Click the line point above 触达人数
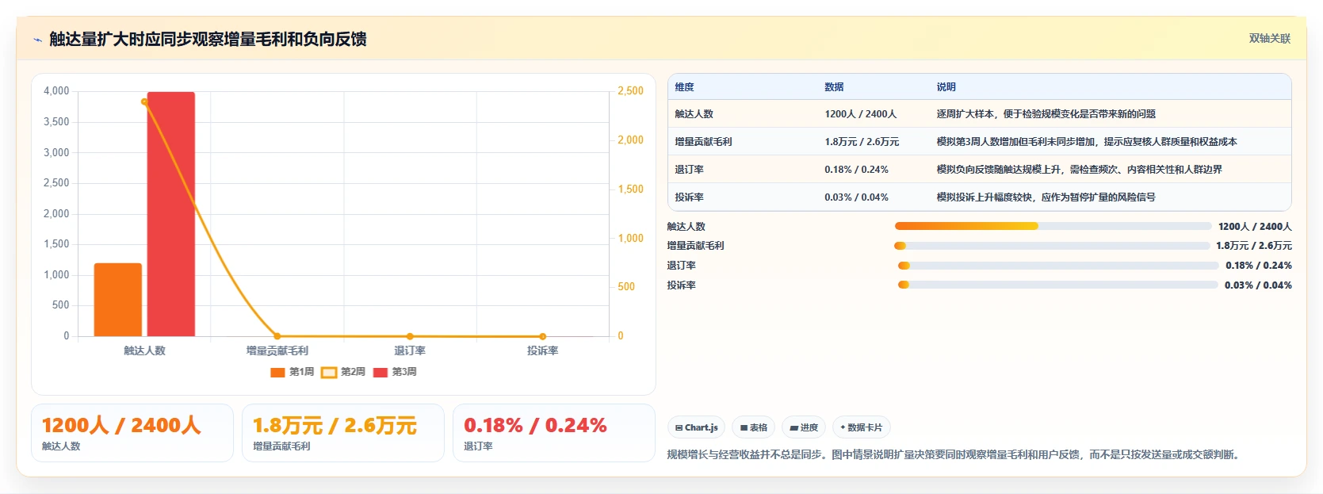This screenshot has height=494, width=1323. pyautogui.click(x=144, y=101)
